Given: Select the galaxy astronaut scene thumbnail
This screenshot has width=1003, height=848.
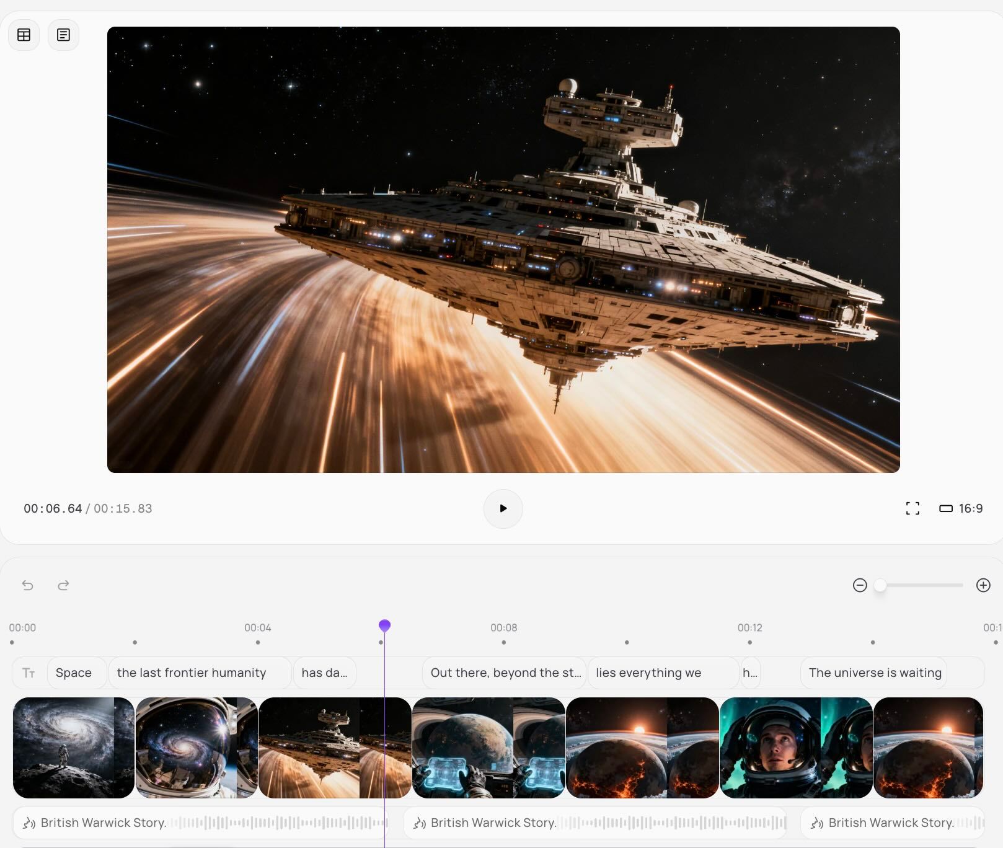Looking at the screenshot, I should [x=73, y=748].
